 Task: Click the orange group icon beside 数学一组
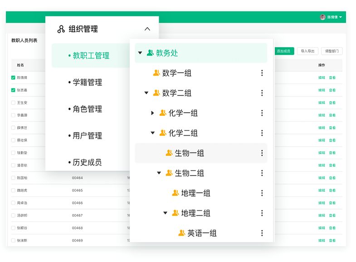click(156, 73)
